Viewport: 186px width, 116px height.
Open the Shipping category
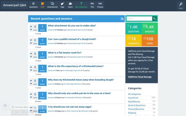tap(132, 113)
